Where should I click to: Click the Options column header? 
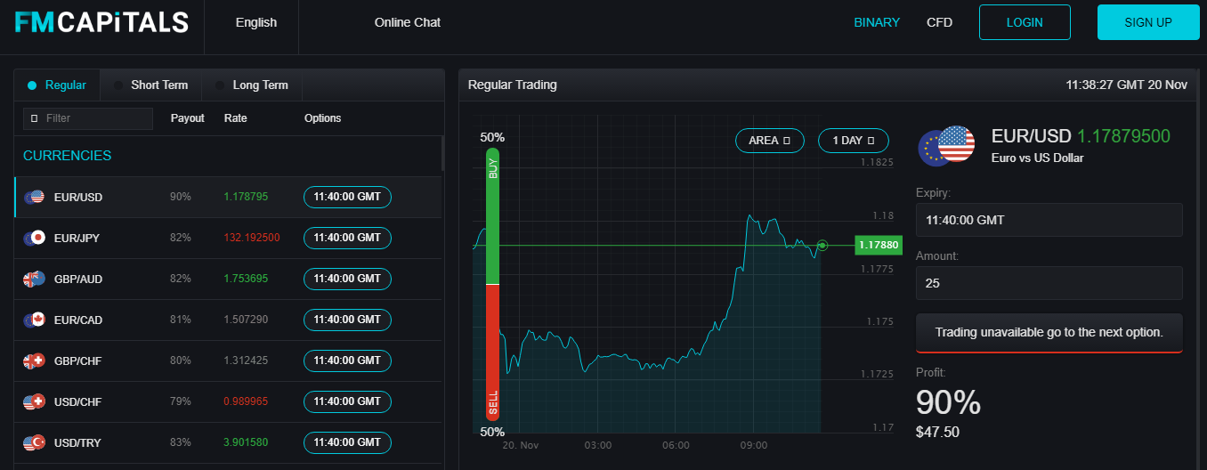tap(323, 118)
